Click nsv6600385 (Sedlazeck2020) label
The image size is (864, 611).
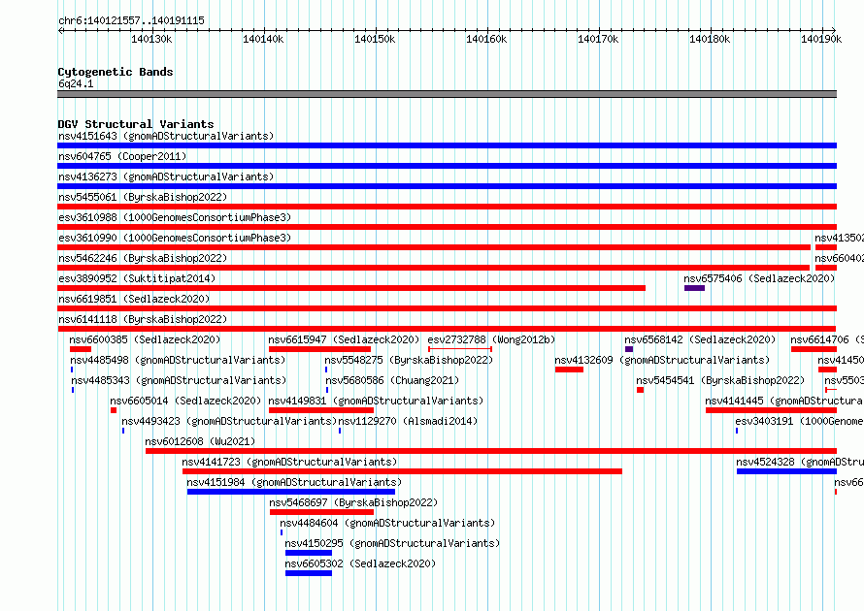[145, 339]
